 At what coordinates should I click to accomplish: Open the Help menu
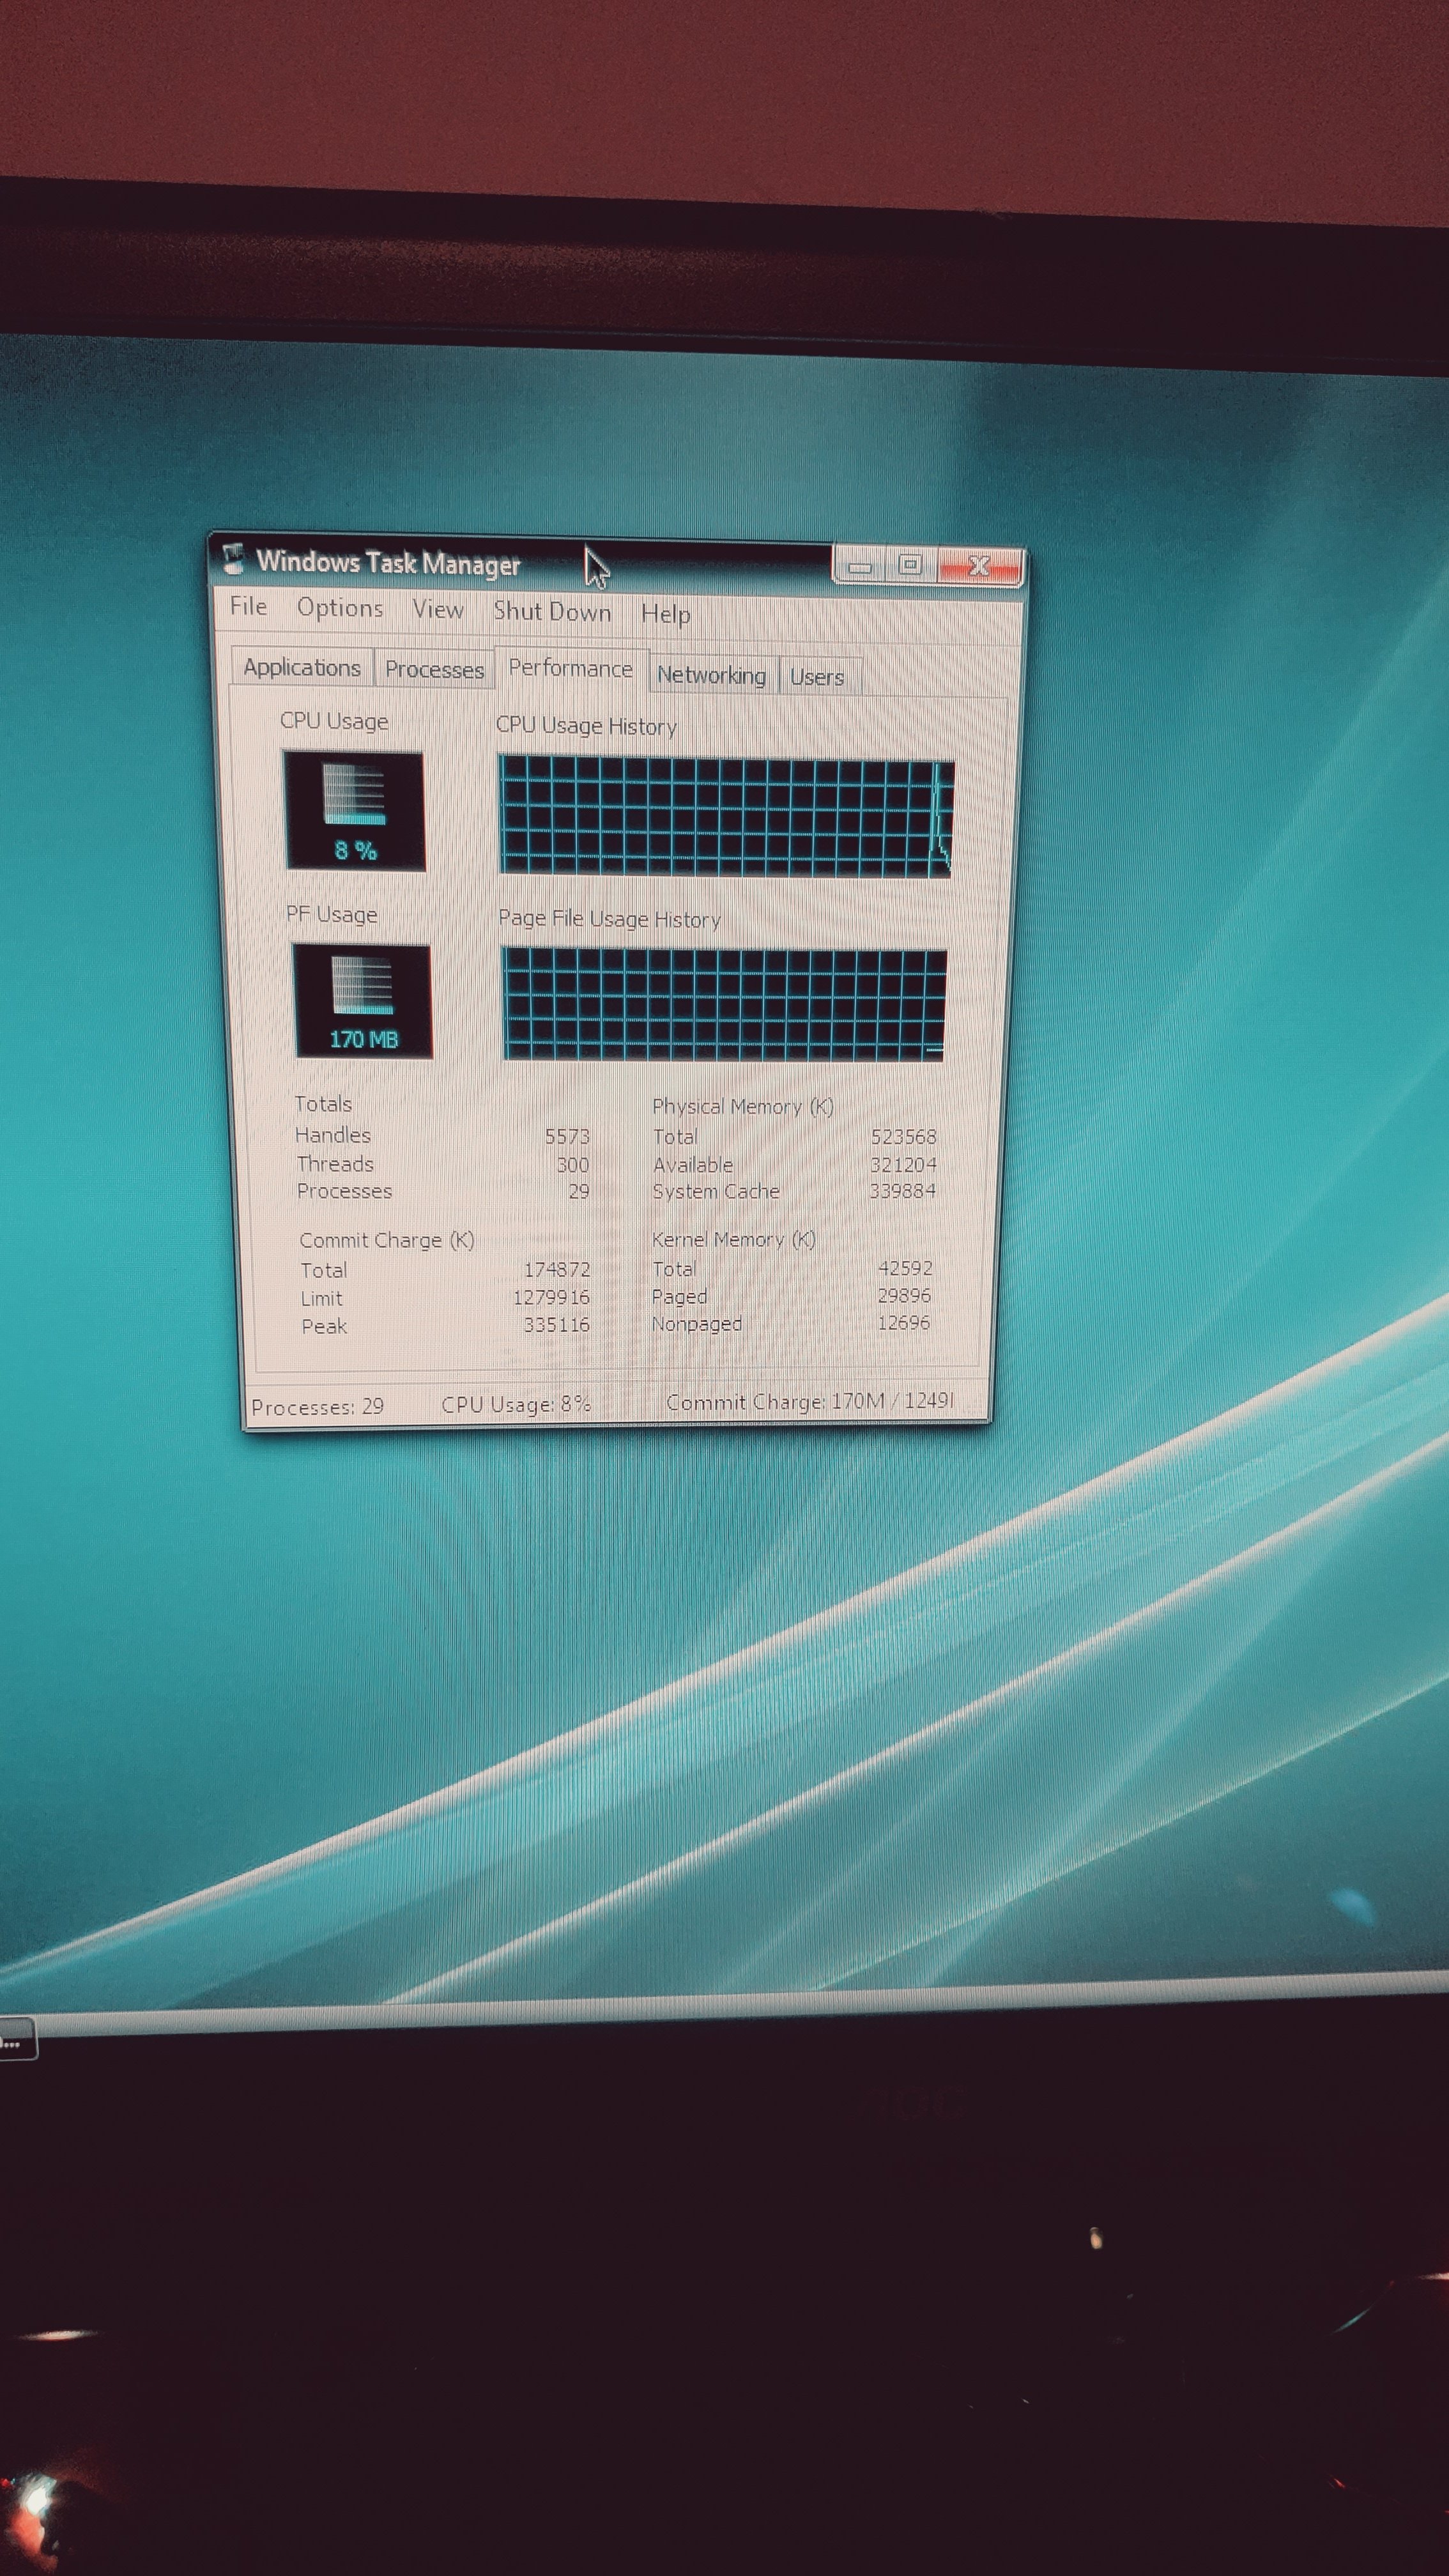[x=666, y=614]
